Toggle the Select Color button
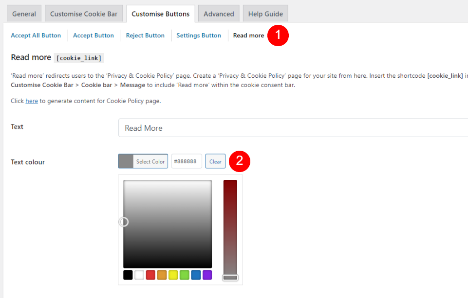 pos(143,161)
